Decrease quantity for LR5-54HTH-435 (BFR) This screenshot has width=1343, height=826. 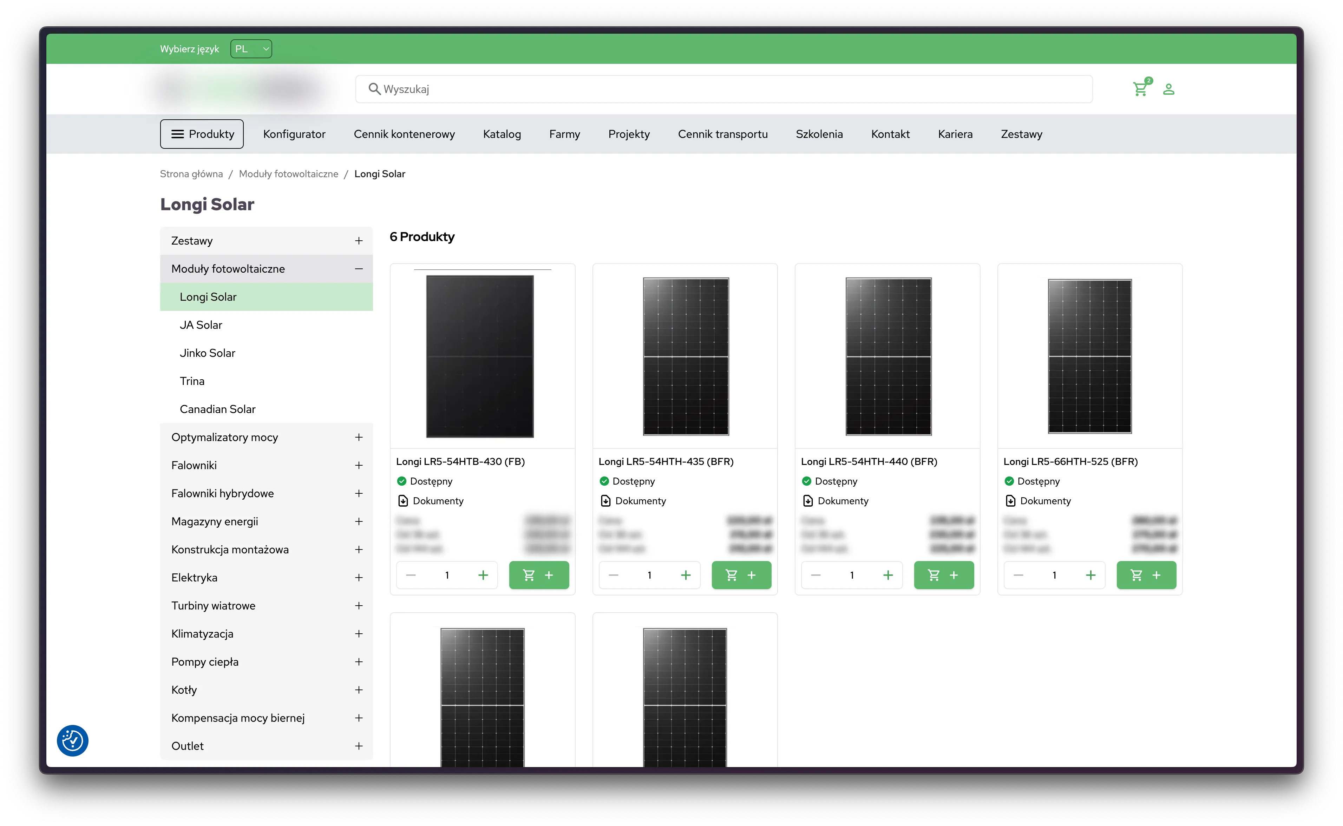(613, 575)
